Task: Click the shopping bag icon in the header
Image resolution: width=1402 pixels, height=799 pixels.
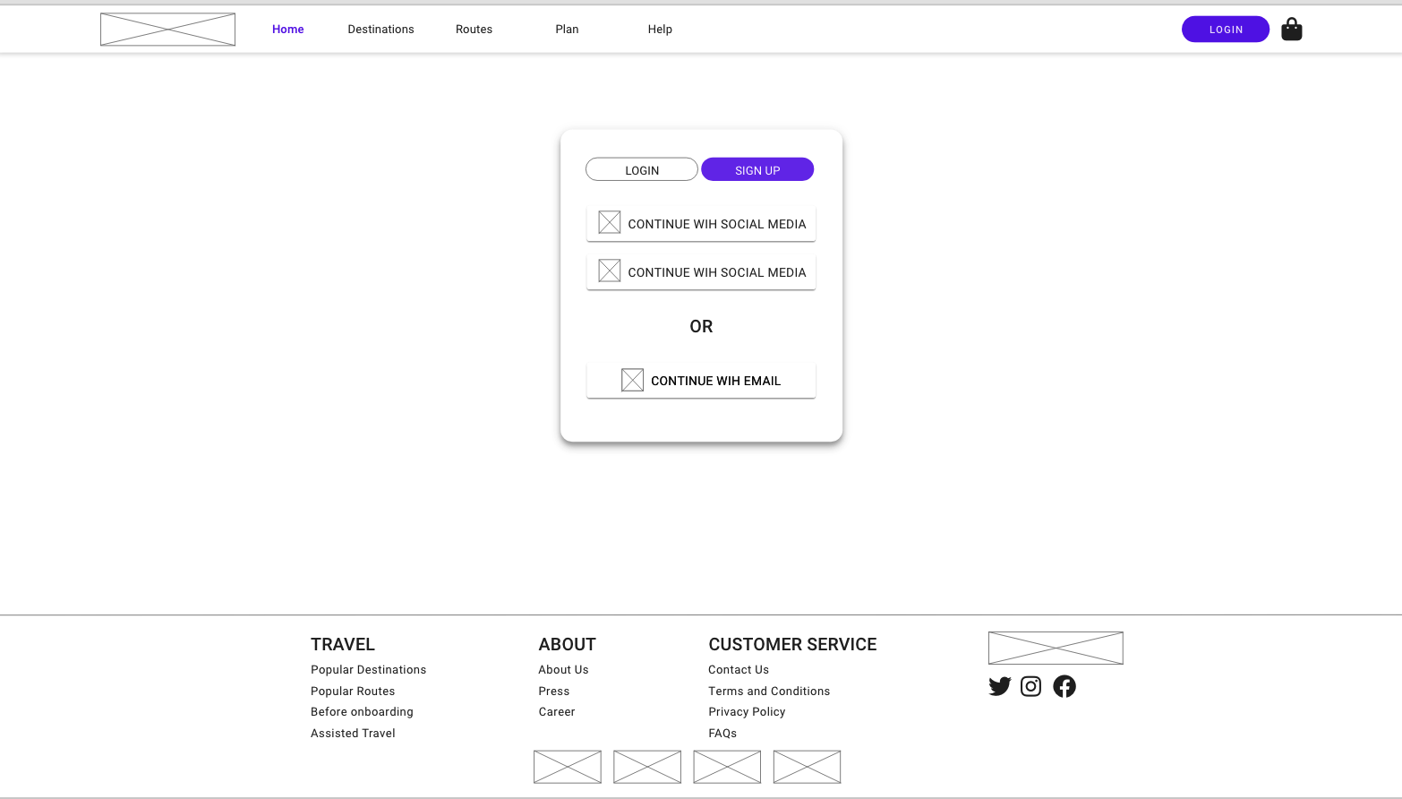Action: click(1292, 29)
